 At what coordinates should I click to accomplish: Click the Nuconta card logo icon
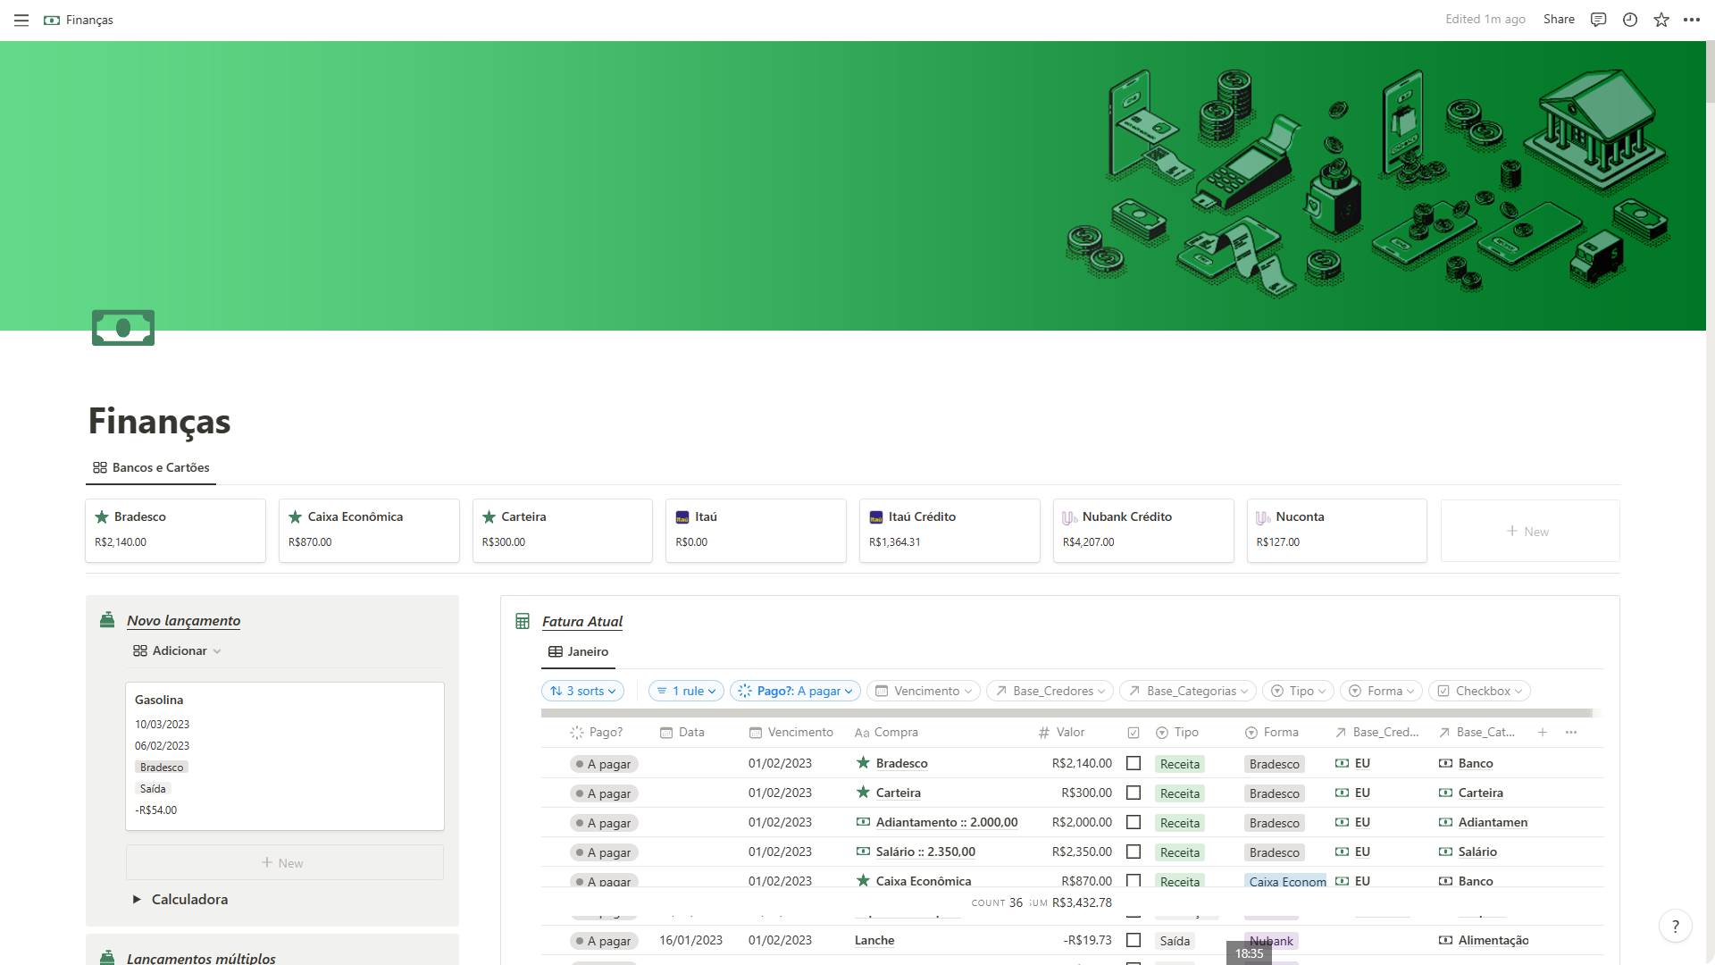[1263, 517]
